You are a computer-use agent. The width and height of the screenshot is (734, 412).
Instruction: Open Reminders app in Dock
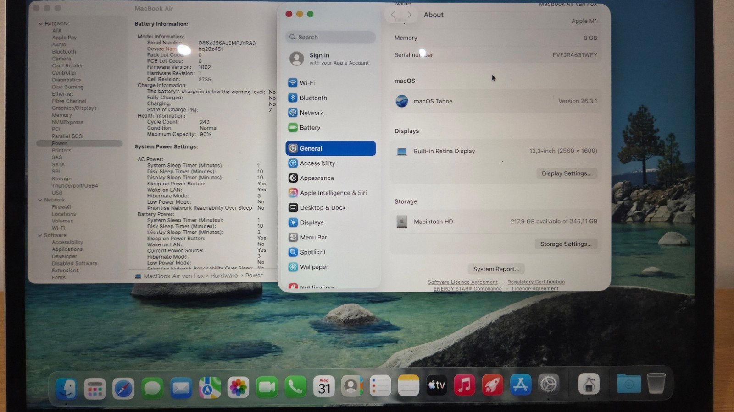tap(380, 386)
